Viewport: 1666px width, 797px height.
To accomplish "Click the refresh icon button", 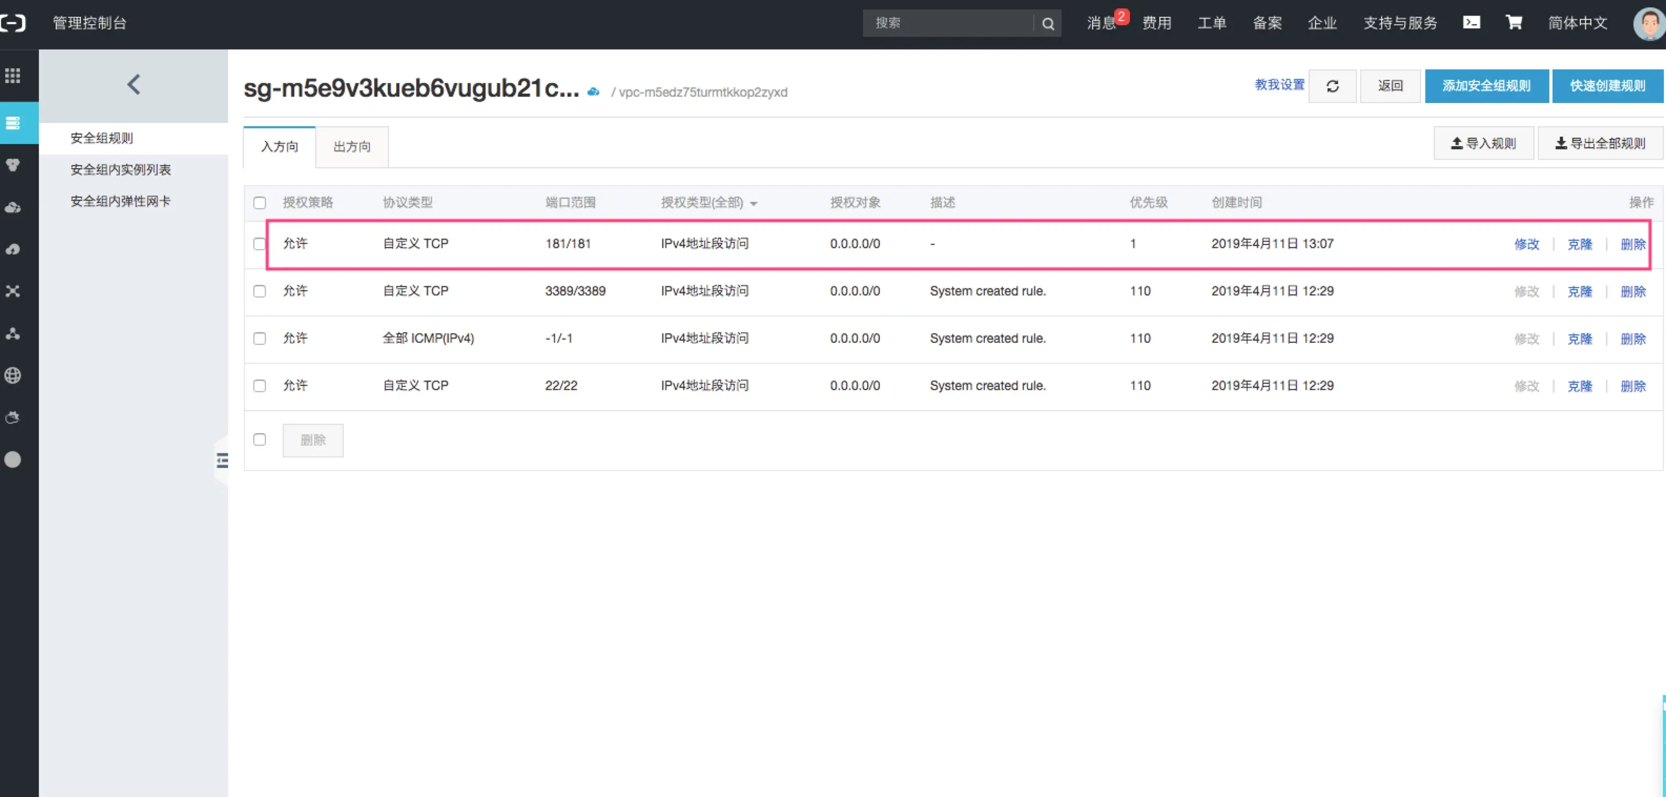I will [x=1332, y=86].
